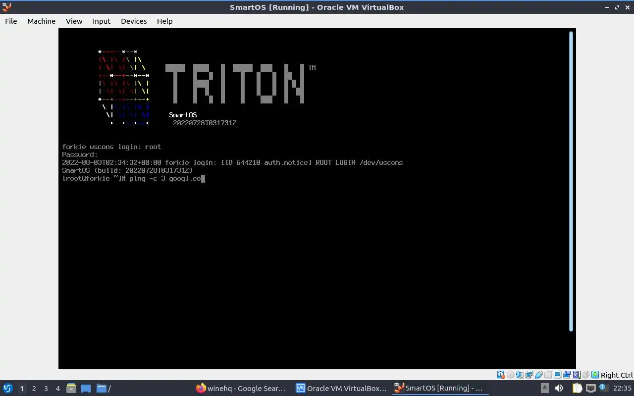This screenshot has width=634, height=396.
Task: Click the shared folders status icon
Action: point(548,375)
